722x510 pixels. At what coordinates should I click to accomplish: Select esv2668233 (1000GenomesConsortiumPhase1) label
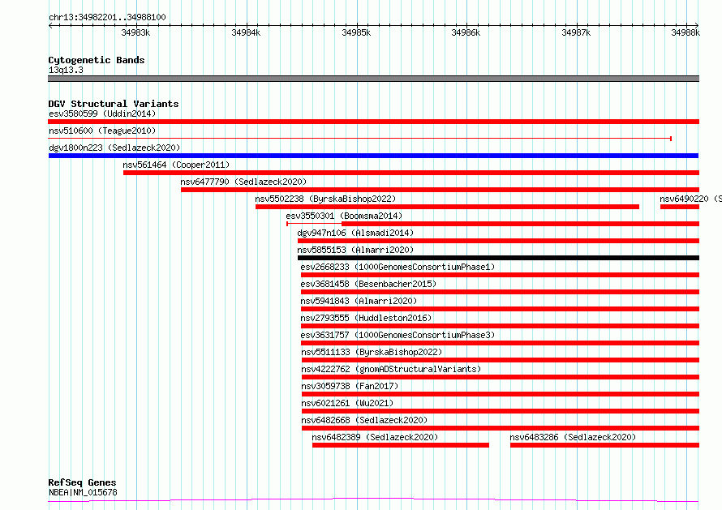pyautogui.click(x=398, y=267)
